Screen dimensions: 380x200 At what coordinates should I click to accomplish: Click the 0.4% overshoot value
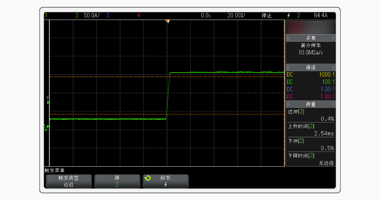click(x=327, y=119)
